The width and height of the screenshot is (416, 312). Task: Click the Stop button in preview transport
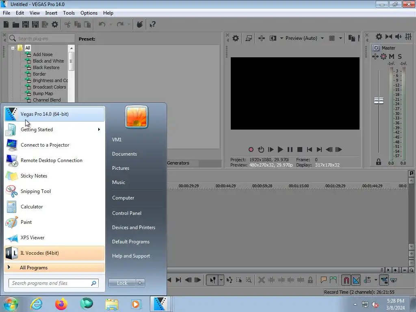tap(300, 149)
